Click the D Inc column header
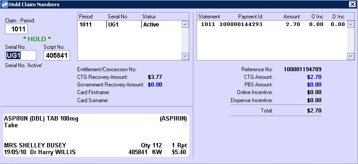Image resolution: width=358 pixels, height=164 pixels. click(338, 17)
